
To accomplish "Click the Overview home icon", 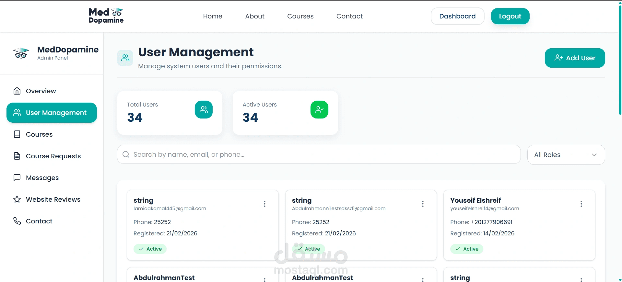I will click(x=17, y=91).
